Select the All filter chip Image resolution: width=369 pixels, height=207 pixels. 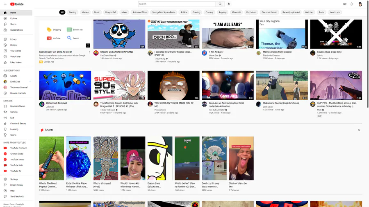tap(62, 12)
